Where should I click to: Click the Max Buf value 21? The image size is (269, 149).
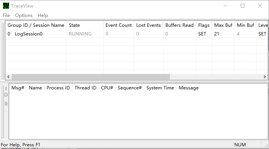point(216,34)
